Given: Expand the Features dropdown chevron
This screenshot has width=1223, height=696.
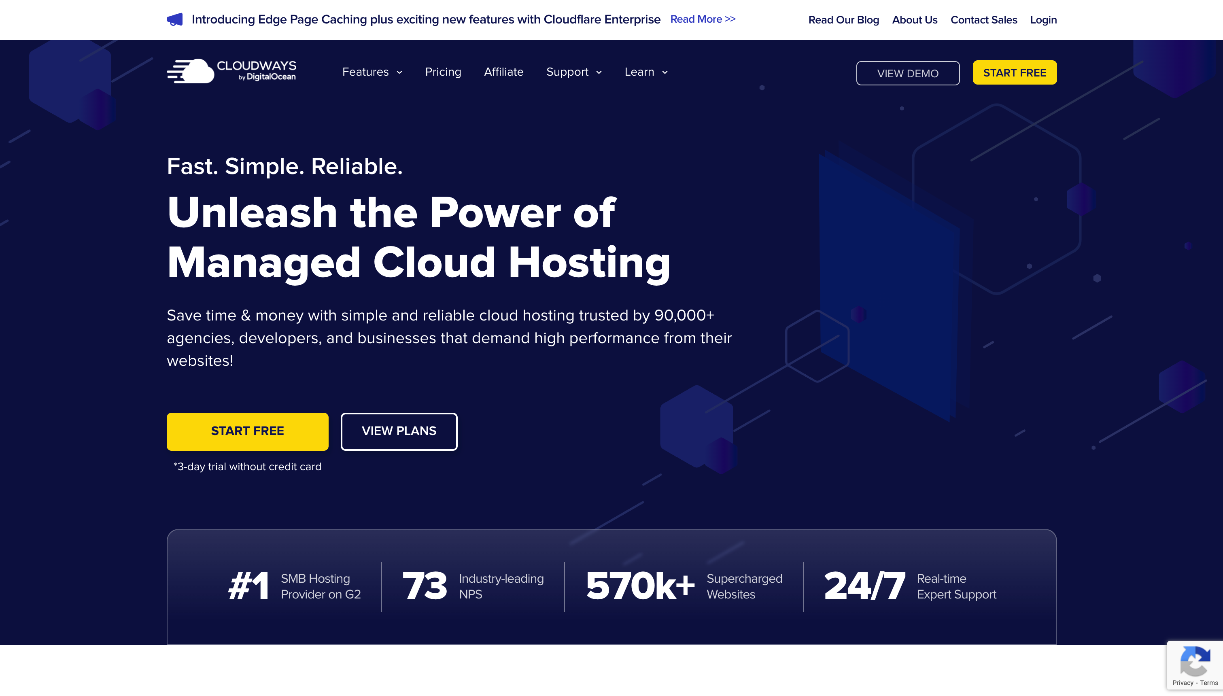Looking at the screenshot, I should pos(399,73).
